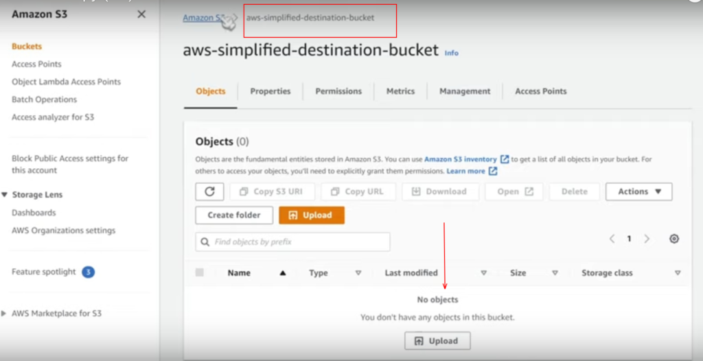Open external link icon beside Learn more
Screen dimensions: 703x361
coord(493,171)
